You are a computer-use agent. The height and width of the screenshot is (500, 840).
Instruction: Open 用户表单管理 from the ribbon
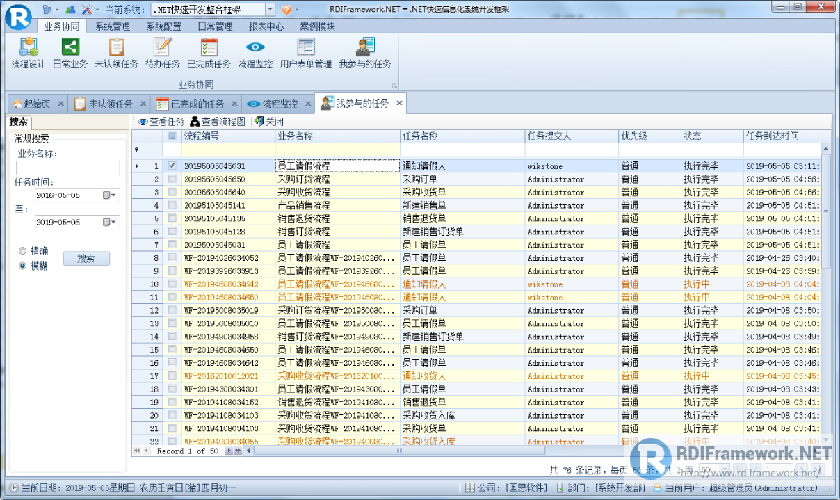[305, 52]
